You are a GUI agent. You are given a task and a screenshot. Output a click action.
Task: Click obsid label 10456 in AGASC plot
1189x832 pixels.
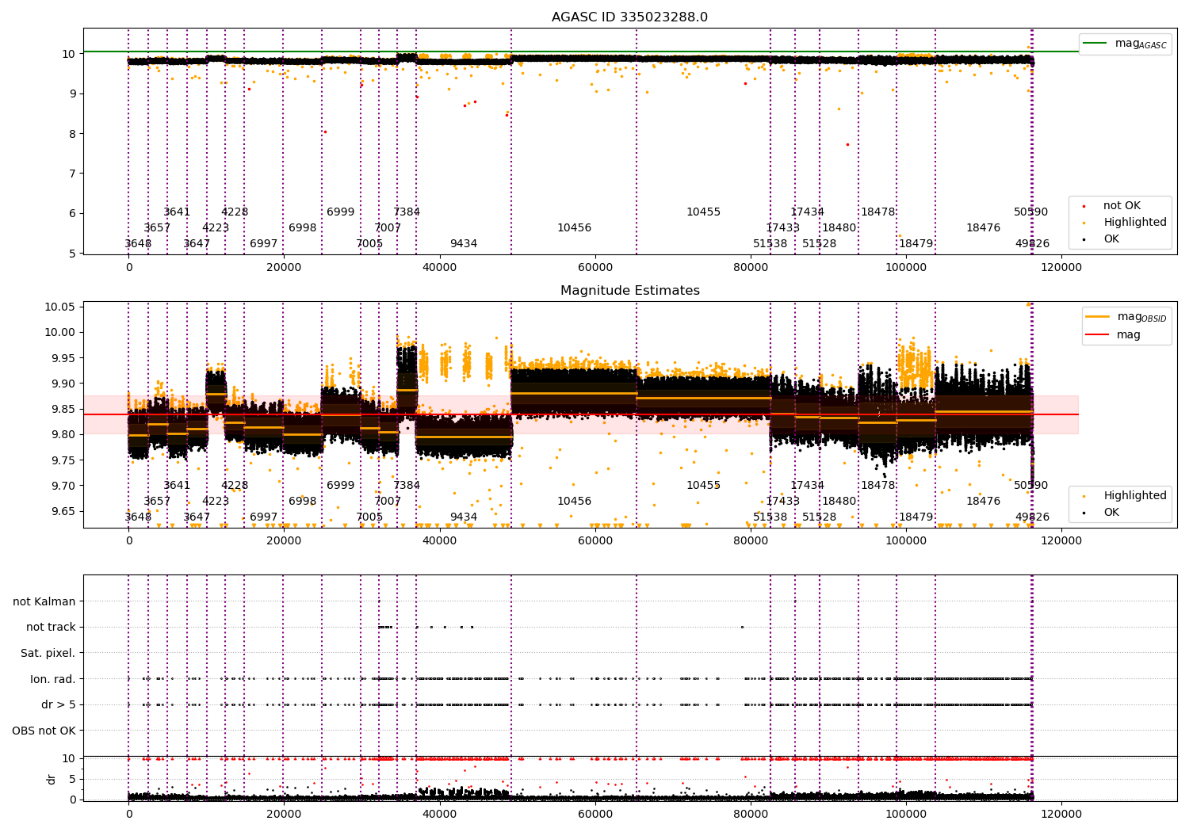click(x=574, y=228)
